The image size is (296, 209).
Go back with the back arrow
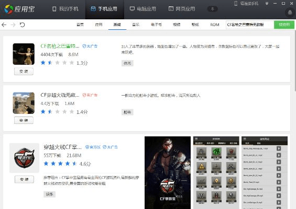pyautogui.click(x=4, y=25)
